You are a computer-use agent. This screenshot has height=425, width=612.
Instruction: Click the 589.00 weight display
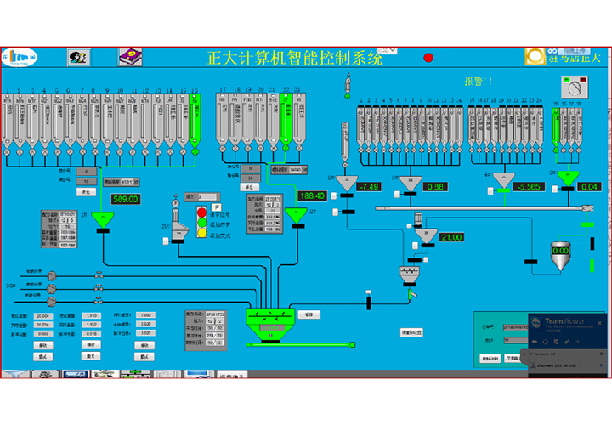point(126,199)
